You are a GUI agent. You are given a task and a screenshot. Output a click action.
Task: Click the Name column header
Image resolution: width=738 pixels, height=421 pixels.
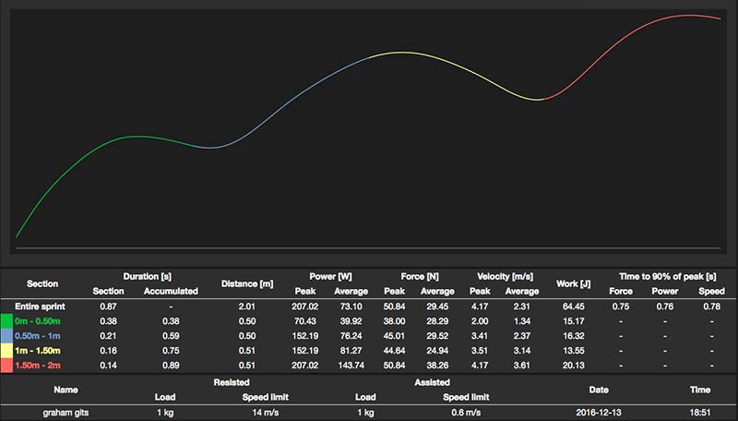tap(65, 390)
